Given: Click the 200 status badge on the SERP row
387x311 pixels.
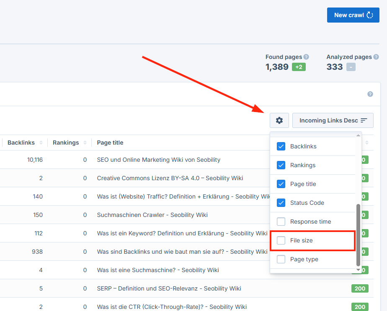Looking at the screenshot, I should coord(359,288).
